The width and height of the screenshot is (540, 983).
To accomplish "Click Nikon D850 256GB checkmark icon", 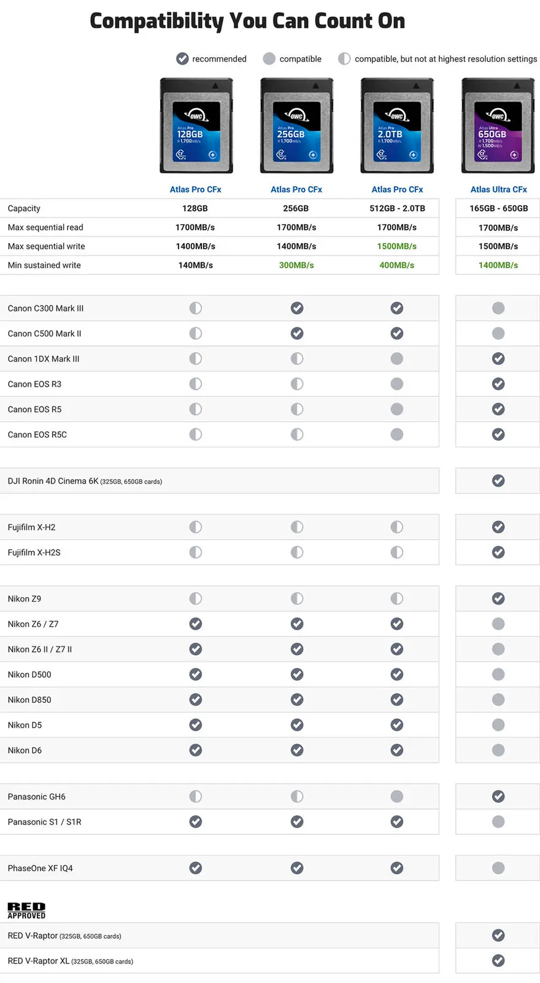I will pyautogui.click(x=297, y=699).
